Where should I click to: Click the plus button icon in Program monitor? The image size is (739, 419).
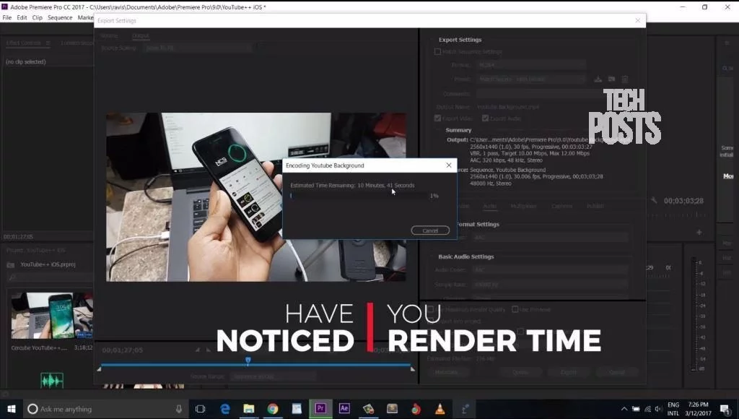pyautogui.click(x=699, y=232)
